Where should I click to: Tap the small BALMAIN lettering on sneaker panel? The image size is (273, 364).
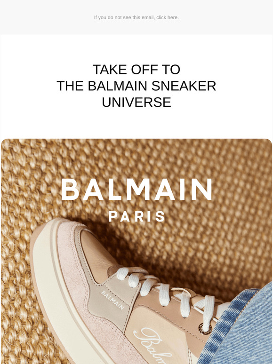tap(113, 300)
